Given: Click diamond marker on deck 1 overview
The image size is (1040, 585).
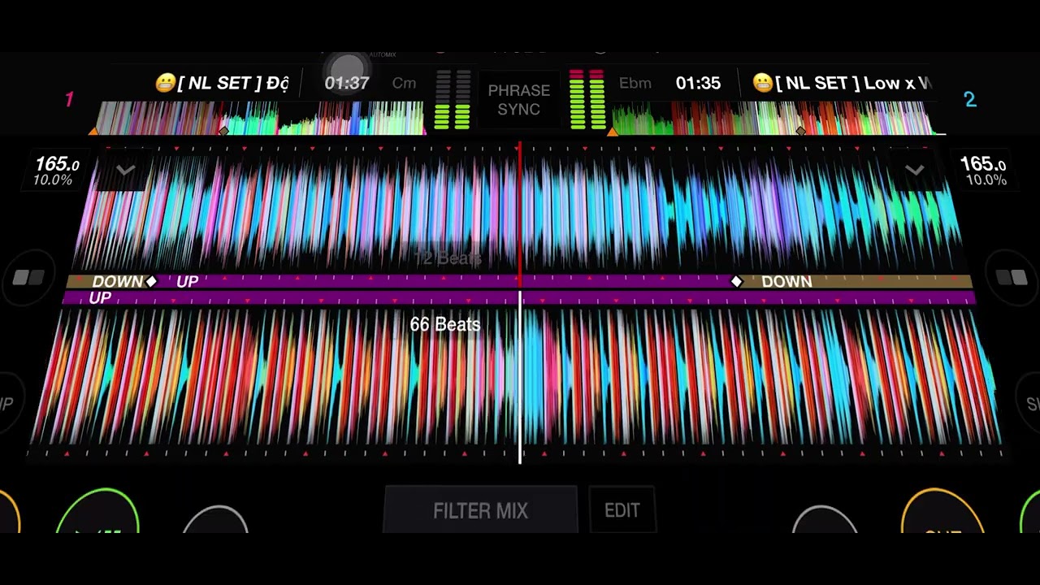Looking at the screenshot, I should [224, 131].
